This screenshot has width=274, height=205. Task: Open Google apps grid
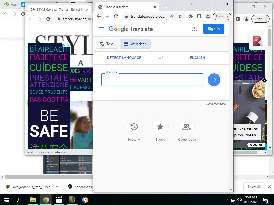click(195, 29)
